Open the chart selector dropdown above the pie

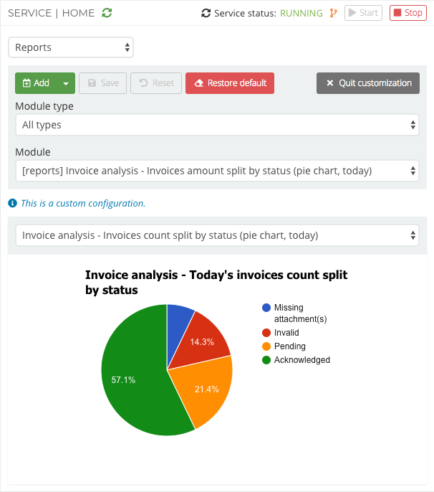(217, 235)
